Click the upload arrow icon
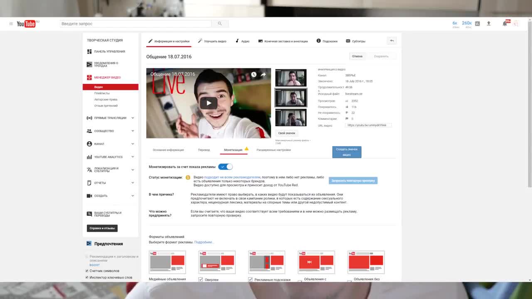This screenshot has width=532, height=299. tap(489, 24)
